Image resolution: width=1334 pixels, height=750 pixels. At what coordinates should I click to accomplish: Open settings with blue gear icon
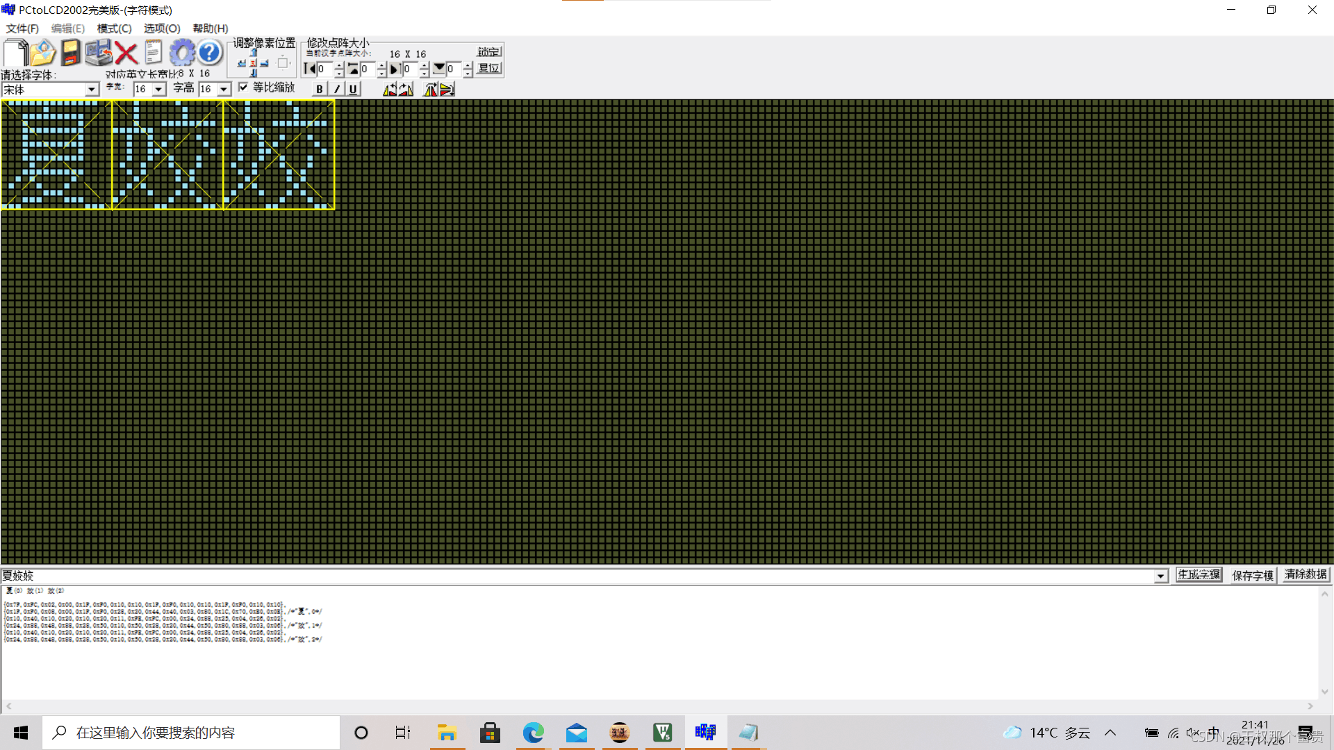(x=182, y=53)
